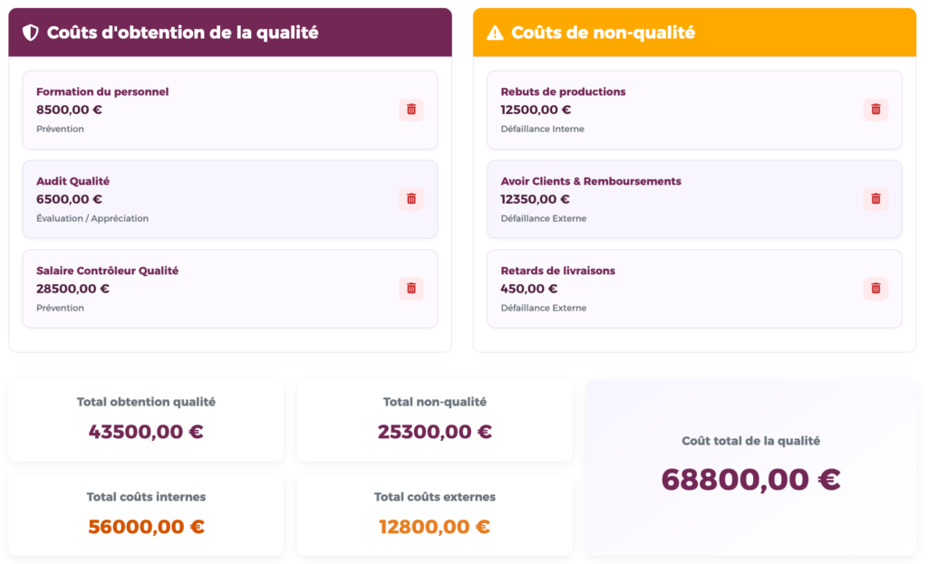This screenshot has width=928, height=564.
Task: Select the Total coûts internes card
Action: pyautogui.click(x=146, y=513)
